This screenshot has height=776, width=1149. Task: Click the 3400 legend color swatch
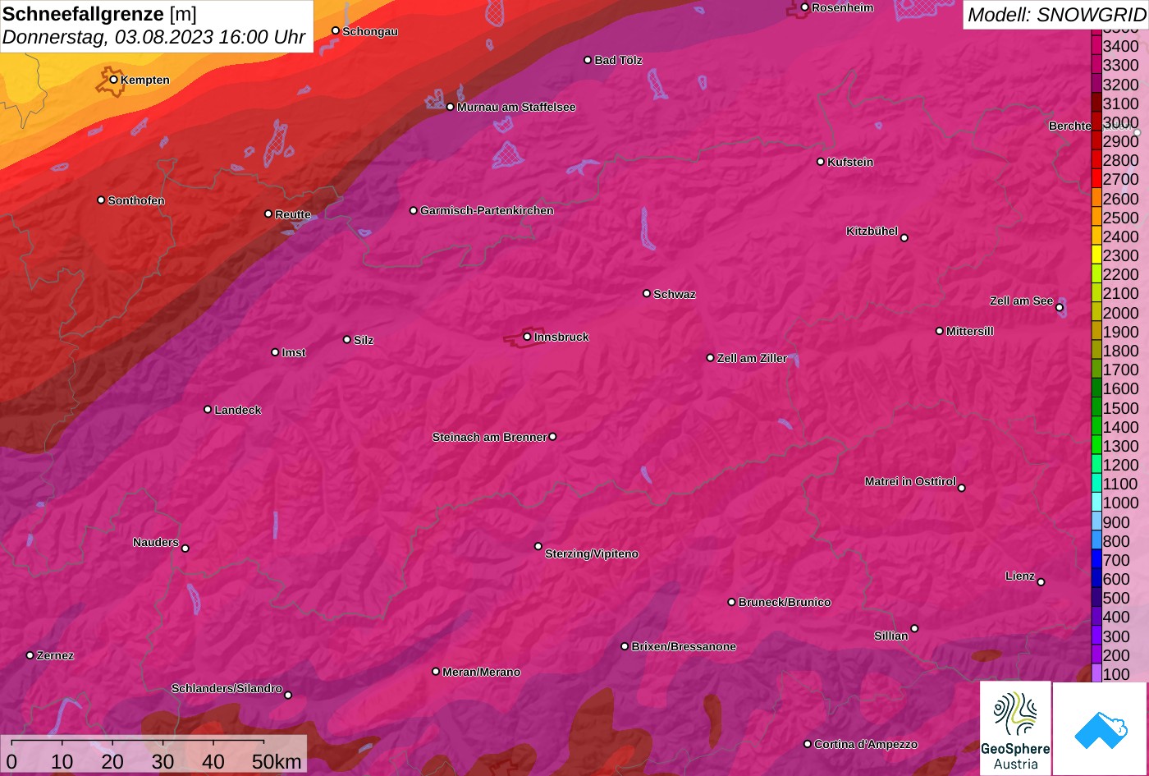(1096, 46)
